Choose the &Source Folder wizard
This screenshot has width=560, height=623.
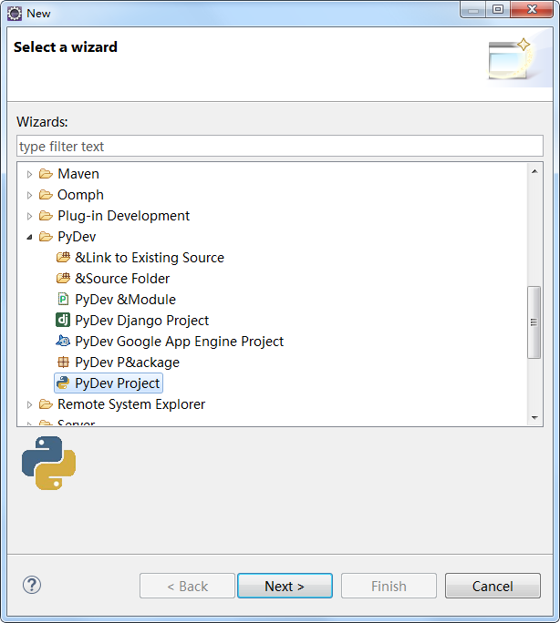pos(122,279)
